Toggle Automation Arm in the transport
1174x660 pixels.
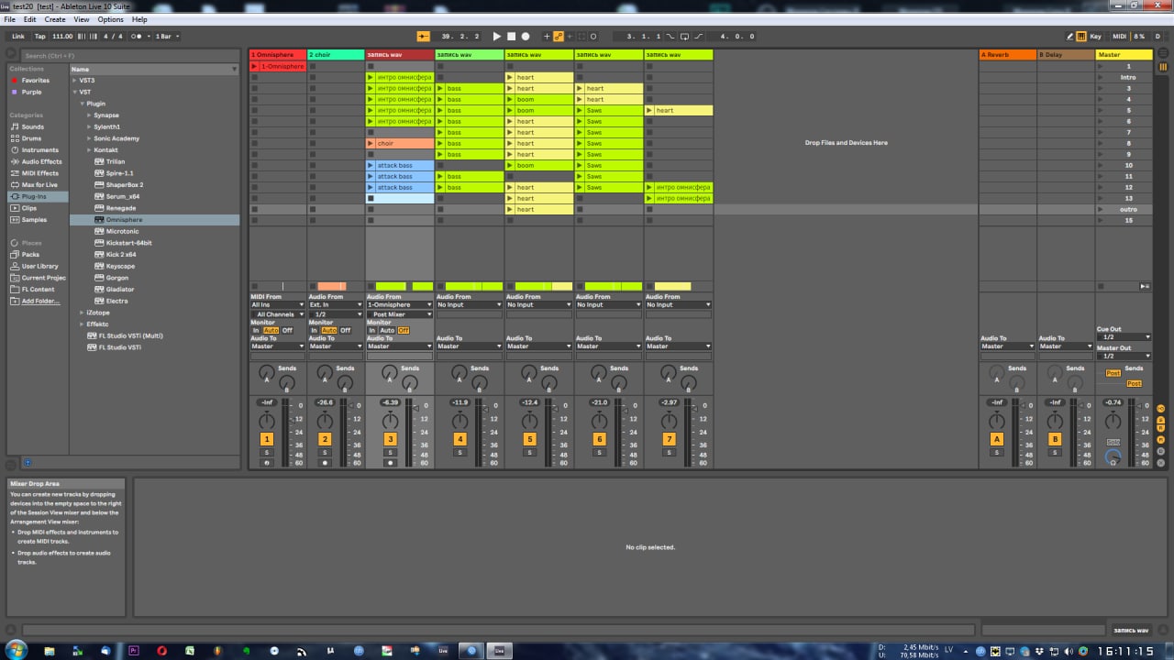click(x=559, y=36)
